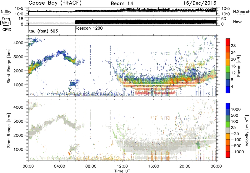Click the "Beam 14" heading
The image size is (250, 173).
[122, 3]
